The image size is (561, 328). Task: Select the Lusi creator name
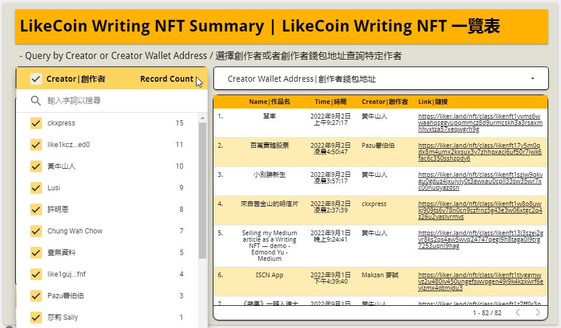[x=54, y=188]
